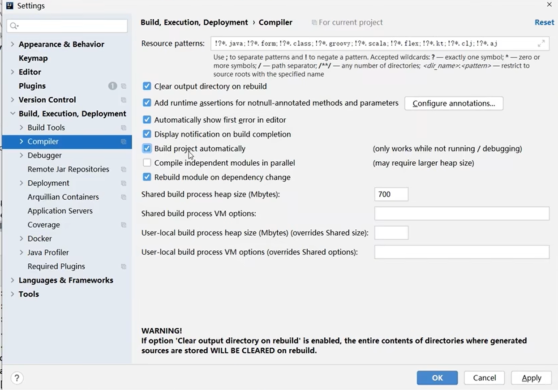Collapse Build, Execution, Deployment section
This screenshot has width=558, height=390.
12,113
